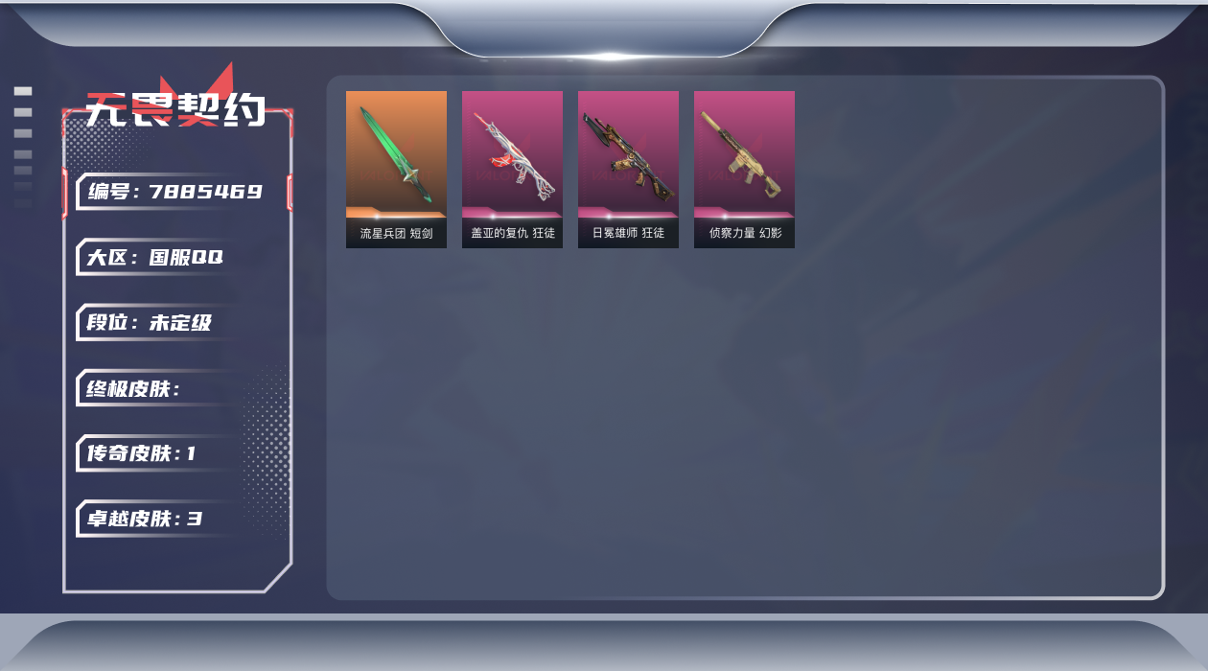Click the 段位: 未定级 row

coord(158,322)
